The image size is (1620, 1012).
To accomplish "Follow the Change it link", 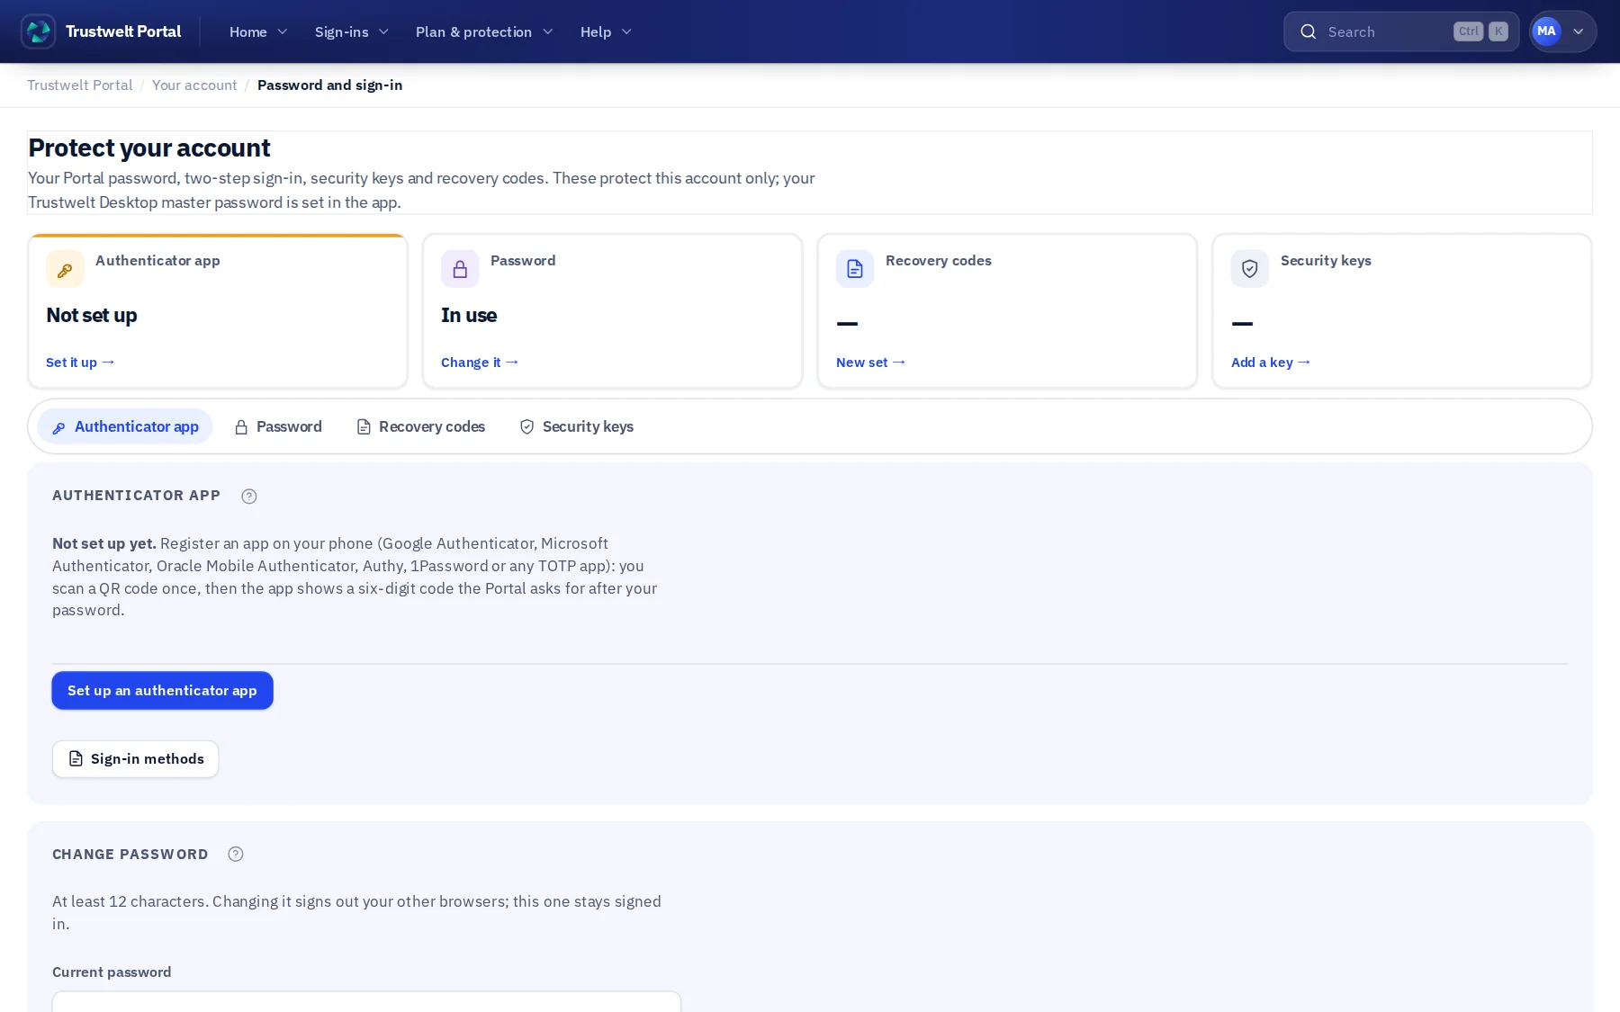I will pos(480,363).
